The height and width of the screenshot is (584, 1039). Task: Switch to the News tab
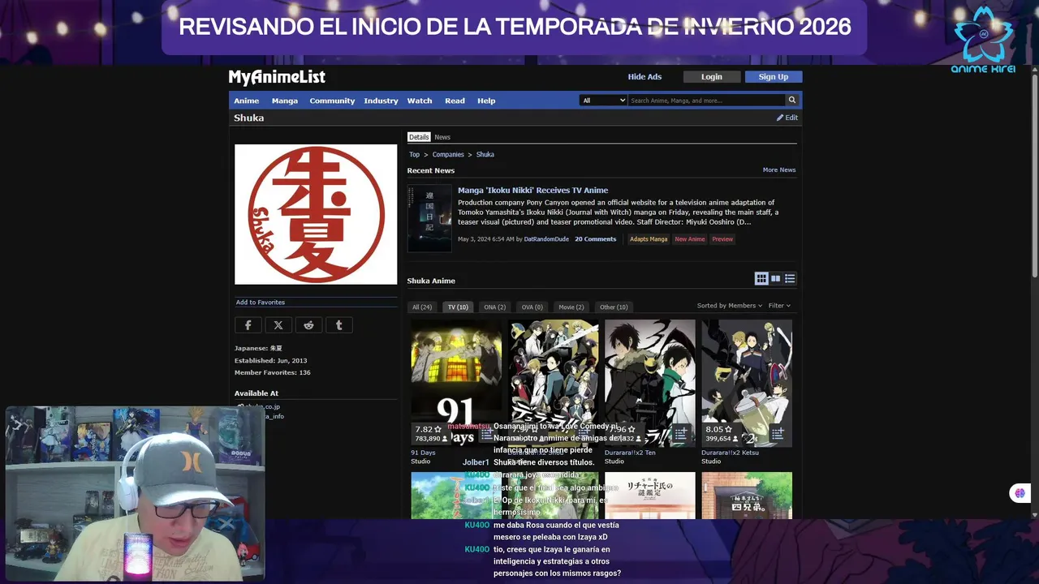442,137
